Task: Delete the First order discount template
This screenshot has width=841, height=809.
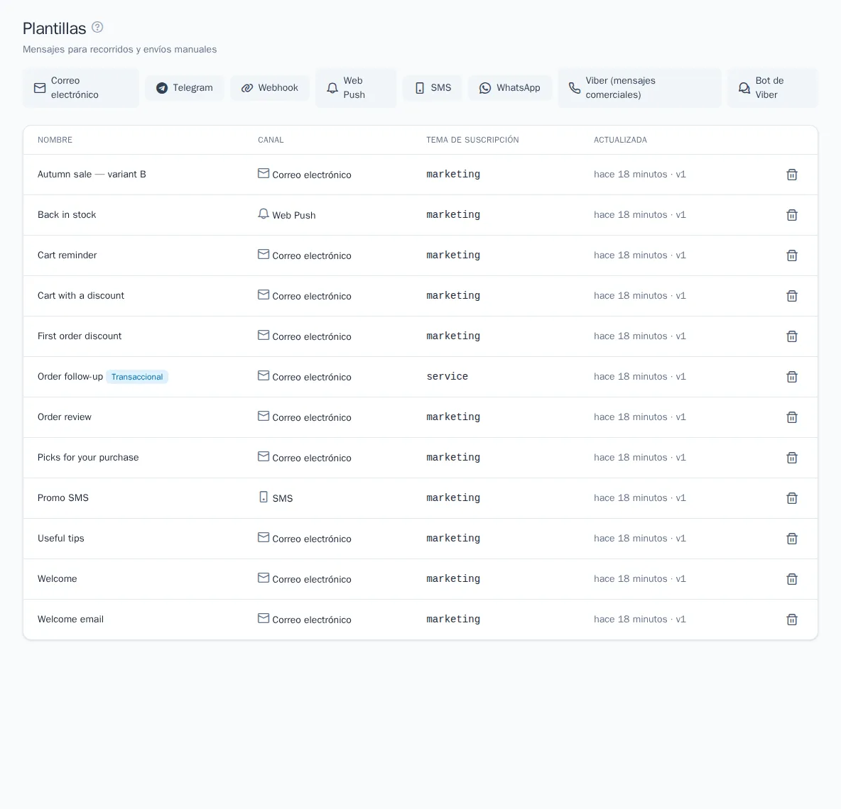Action: (792, 336)
